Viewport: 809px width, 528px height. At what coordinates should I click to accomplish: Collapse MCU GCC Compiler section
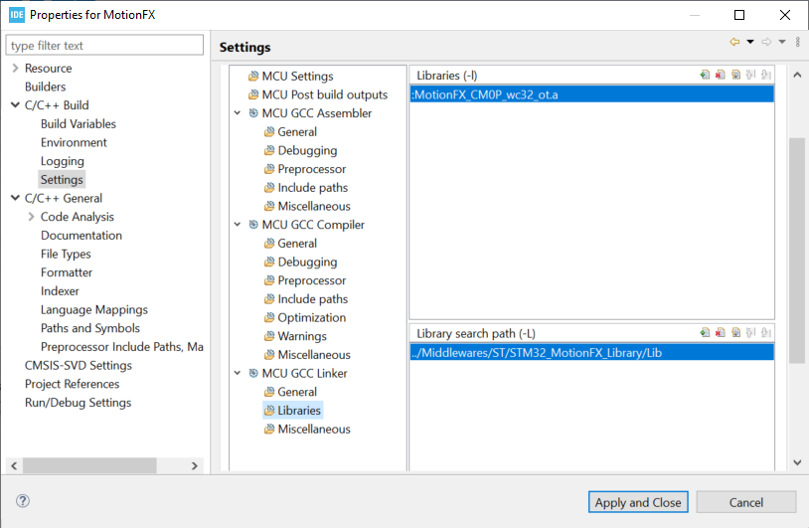click(238, 225)
